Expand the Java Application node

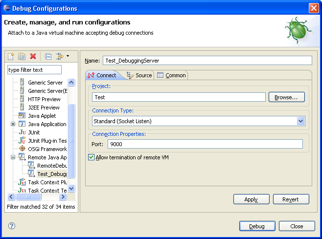click(13, 124)
